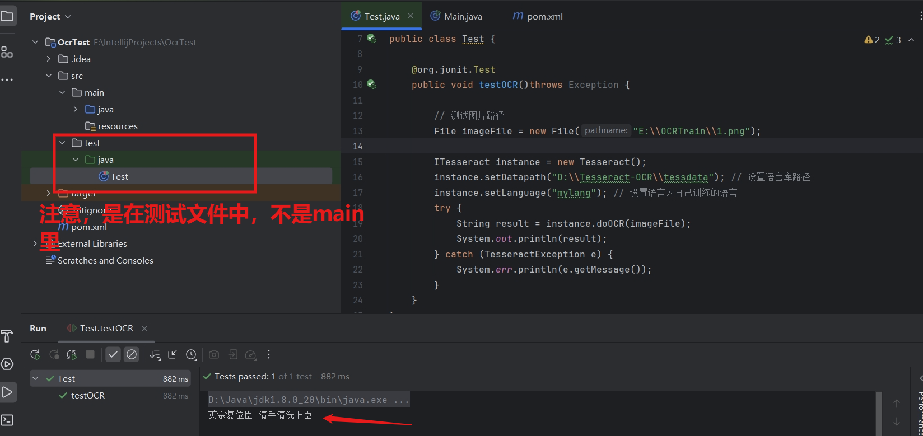Expand External Libraries node
Screen dimensions: 923x436
coord(35,243)
